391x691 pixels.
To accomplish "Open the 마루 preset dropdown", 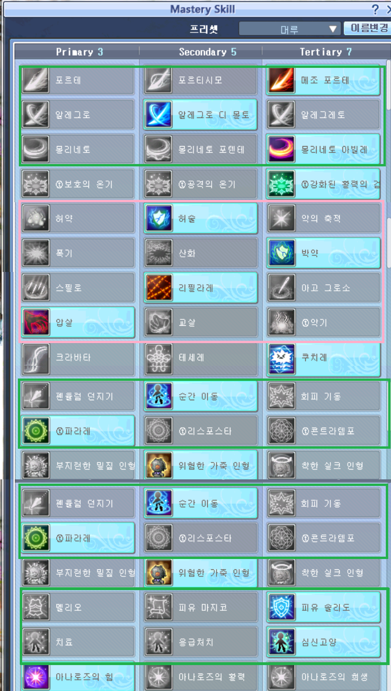I will 289,29.
